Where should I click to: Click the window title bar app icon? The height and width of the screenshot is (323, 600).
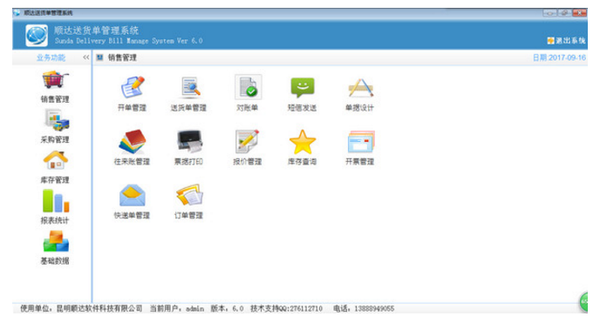point(17,12)
